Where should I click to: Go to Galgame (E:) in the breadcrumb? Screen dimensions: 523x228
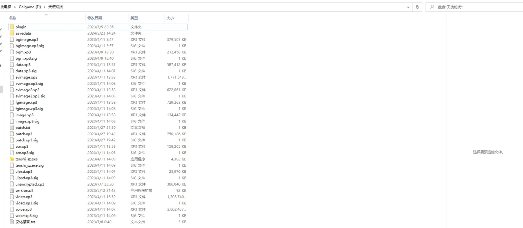[30, 7]
